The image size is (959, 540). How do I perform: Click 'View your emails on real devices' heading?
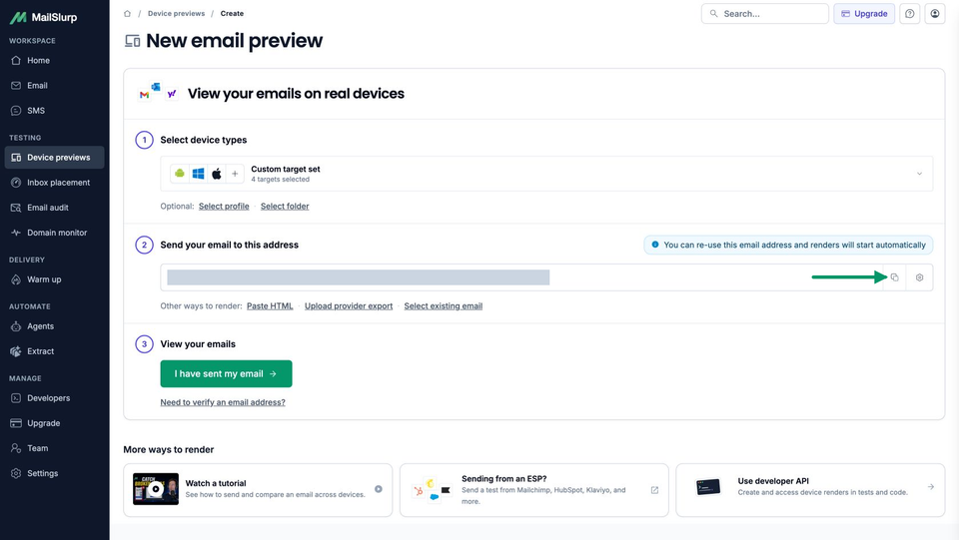296,94
